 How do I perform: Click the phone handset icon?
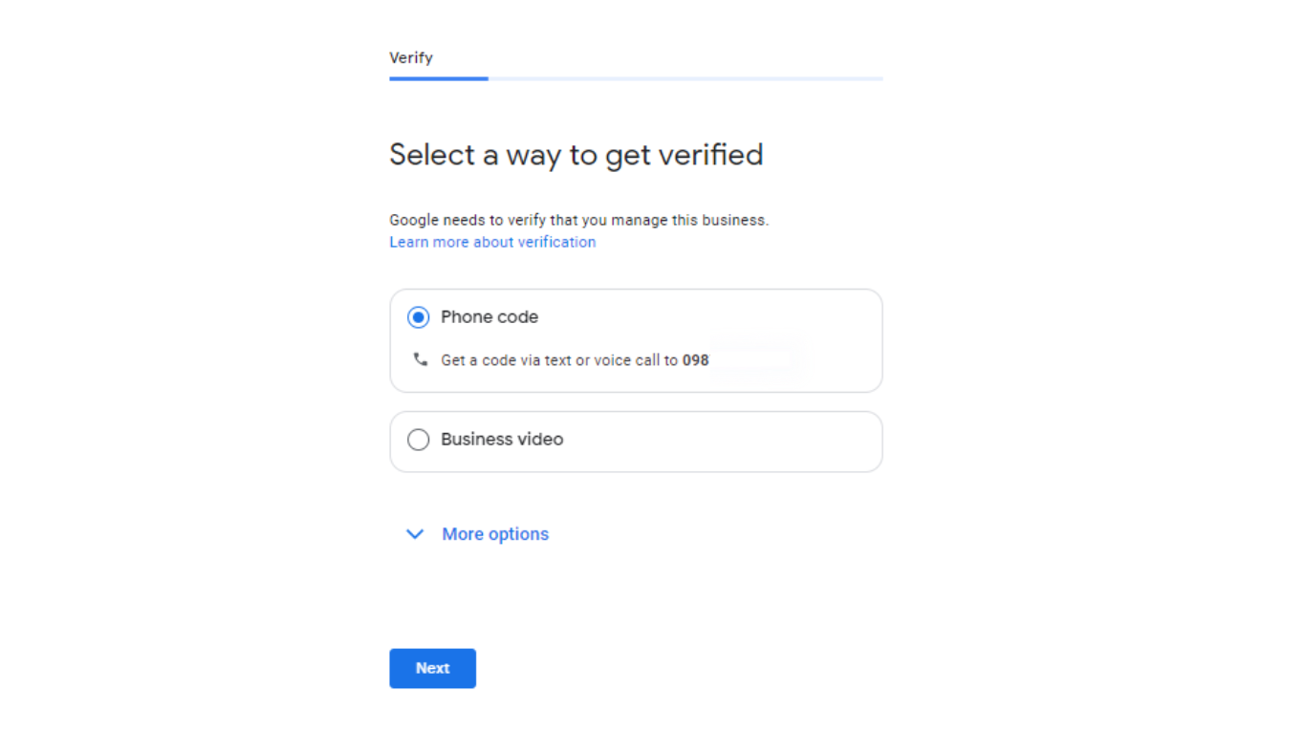click(x=420, y=360)
